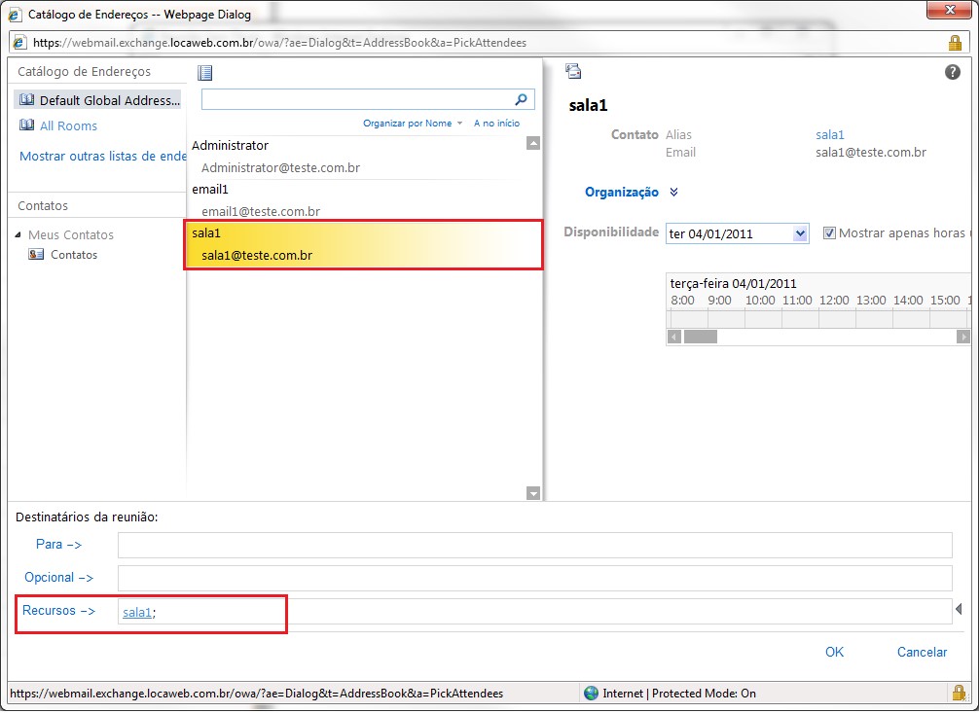The width and height of the screenshot is (980, 713).
Task: Click the All Rooms book icon
Action: tap(26, 125)
